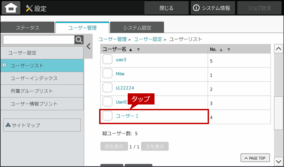This screenshot has height=167, width=284.
Task: Tick the checkbox for s122224
Action: [108, 88]
